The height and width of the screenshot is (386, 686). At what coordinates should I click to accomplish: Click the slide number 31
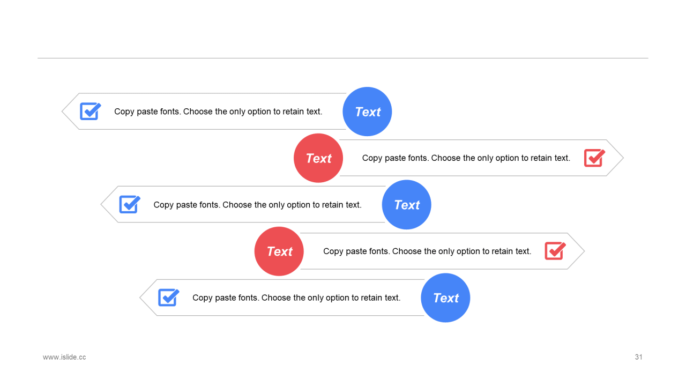click(x=638, y=357)
